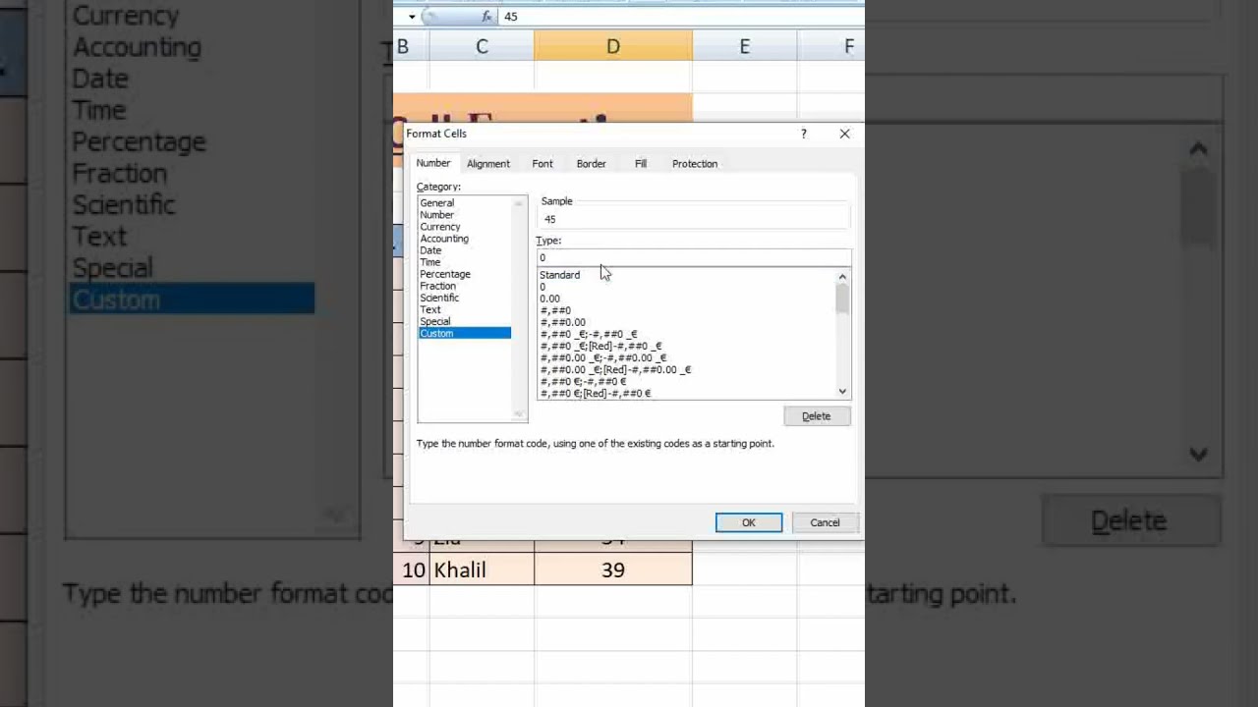Select the Number tab in Format Cells

coord(433,163)
